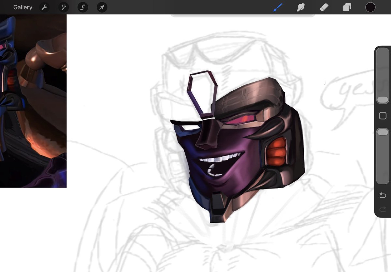The height and width of the screenshot is (272, 391).
Task: Select the Brush paint tool
Action: coord(278,7)
